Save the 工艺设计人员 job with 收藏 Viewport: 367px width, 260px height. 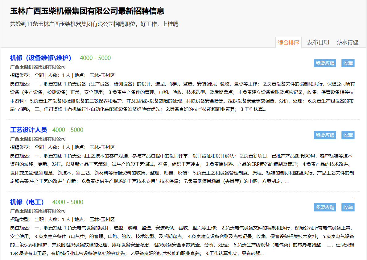[x=348, y=135]
